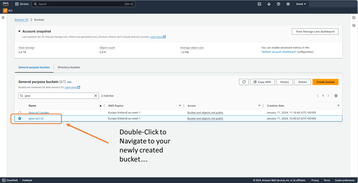Click the CloudShell terminal icon in top bar
358x183 pixels.
pos(259,4)
